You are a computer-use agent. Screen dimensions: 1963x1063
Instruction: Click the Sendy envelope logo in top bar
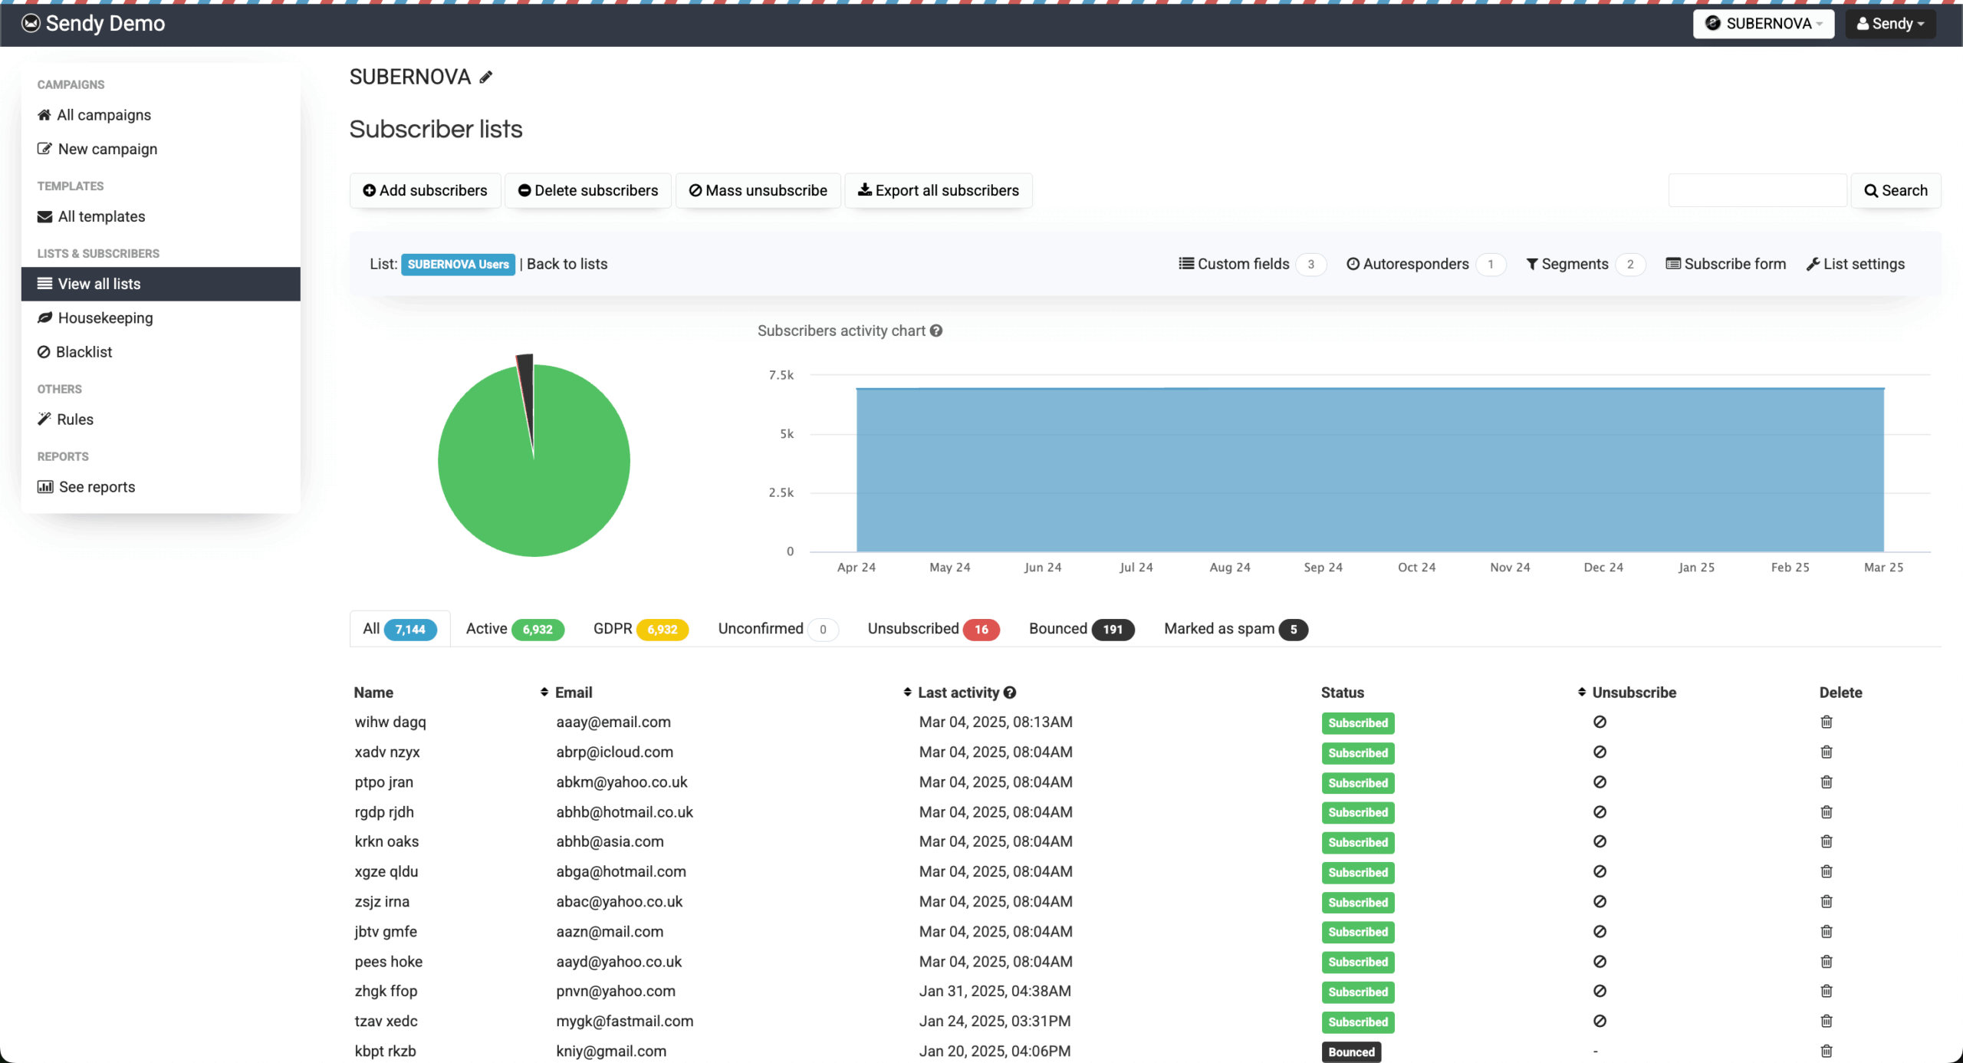(x=31, y=23)
